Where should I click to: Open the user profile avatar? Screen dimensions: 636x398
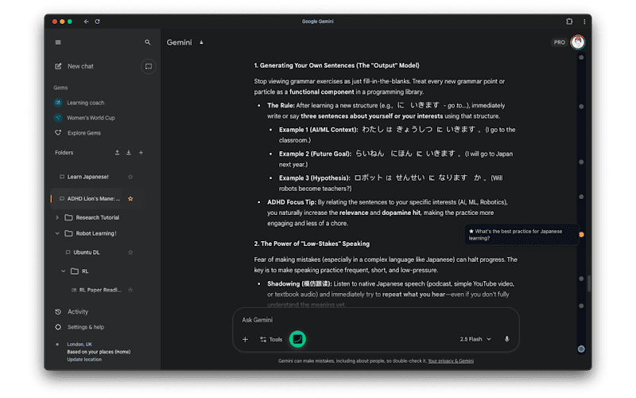[x=578, y=42]
